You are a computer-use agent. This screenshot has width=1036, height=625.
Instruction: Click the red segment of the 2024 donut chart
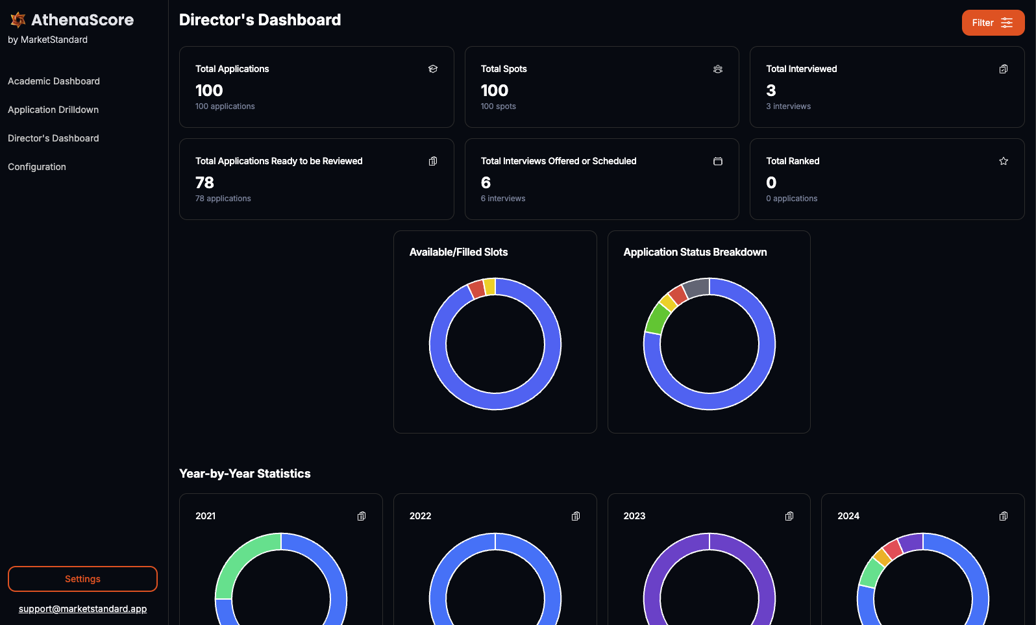pyautogui.click(x=893, y=549)
